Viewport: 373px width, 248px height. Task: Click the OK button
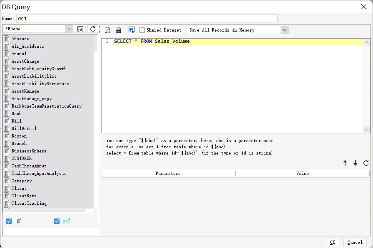point(333,242)
